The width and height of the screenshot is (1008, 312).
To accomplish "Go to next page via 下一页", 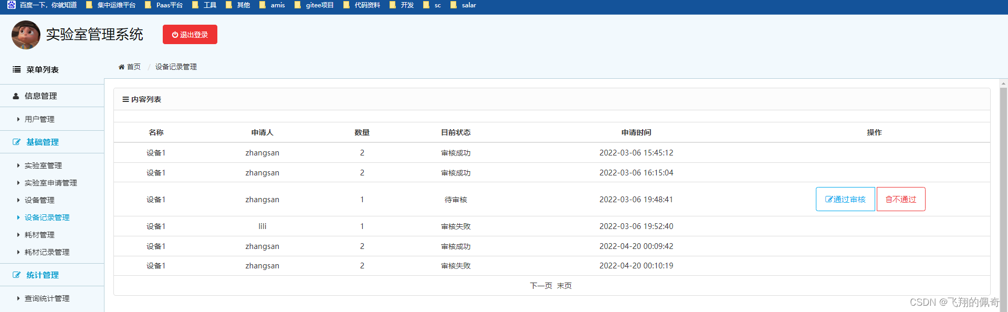I will pyautogui.click(x=541, y=286).
